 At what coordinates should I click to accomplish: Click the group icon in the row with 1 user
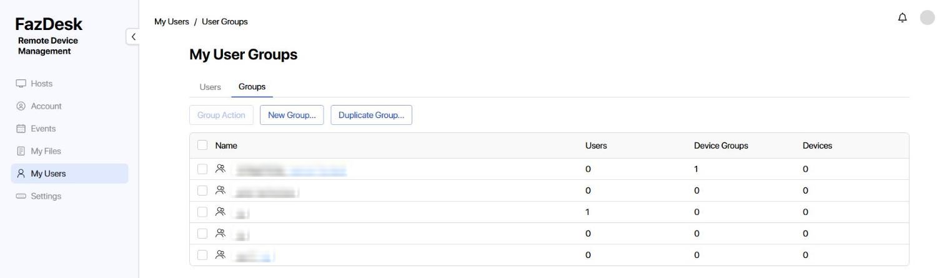pos(220,212)
